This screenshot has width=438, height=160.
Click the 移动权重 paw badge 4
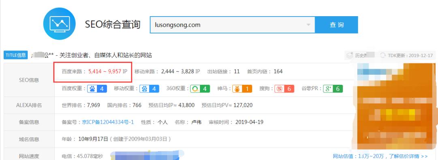(x=149, y=89)
